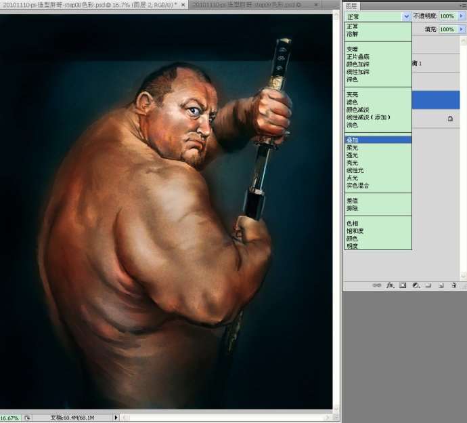This screenshot has width=467, height=423.
Task: Select 正片叠底 blend mode
Action: coord(378,57)
